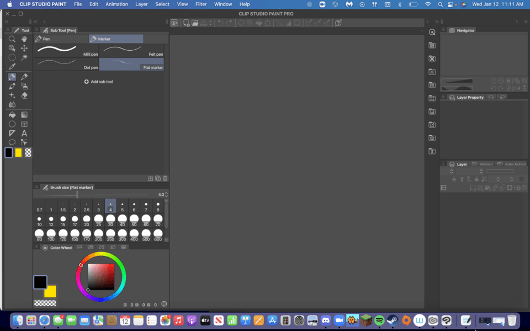Open the Brush size palette menu
Screen dimensions: 530x331
tap(36, 187)
